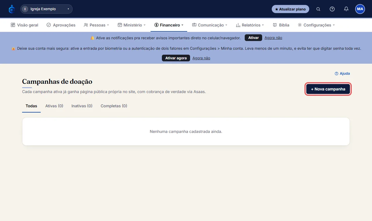Viewport: 372px width, 221px height.
Task: Click the Relatórios bar chart icon
Action: click(x=238, y=25)
